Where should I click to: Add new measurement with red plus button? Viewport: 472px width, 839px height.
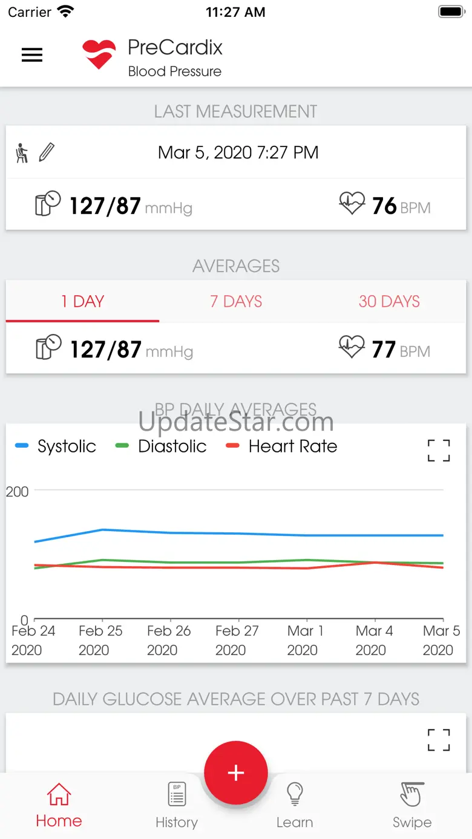(x=236, y=772)
